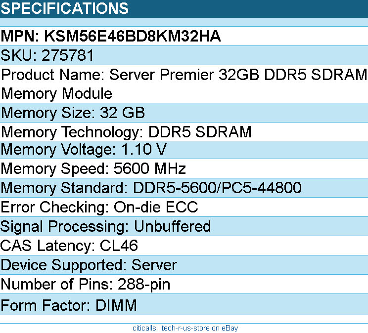Open the citicalls link in footer
The width and height of the screenshot is (368, 333).
[x=144, y=328]
